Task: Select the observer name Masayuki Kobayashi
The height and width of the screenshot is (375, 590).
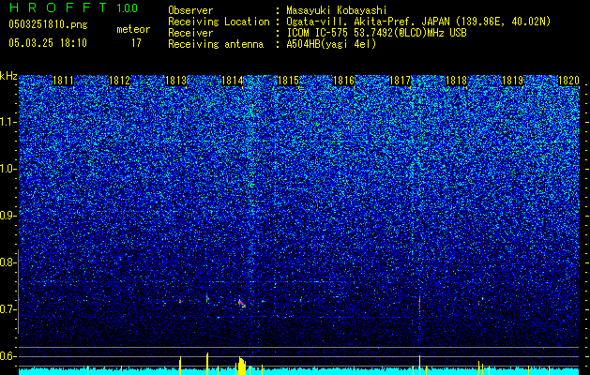Action: coord(337,10)
